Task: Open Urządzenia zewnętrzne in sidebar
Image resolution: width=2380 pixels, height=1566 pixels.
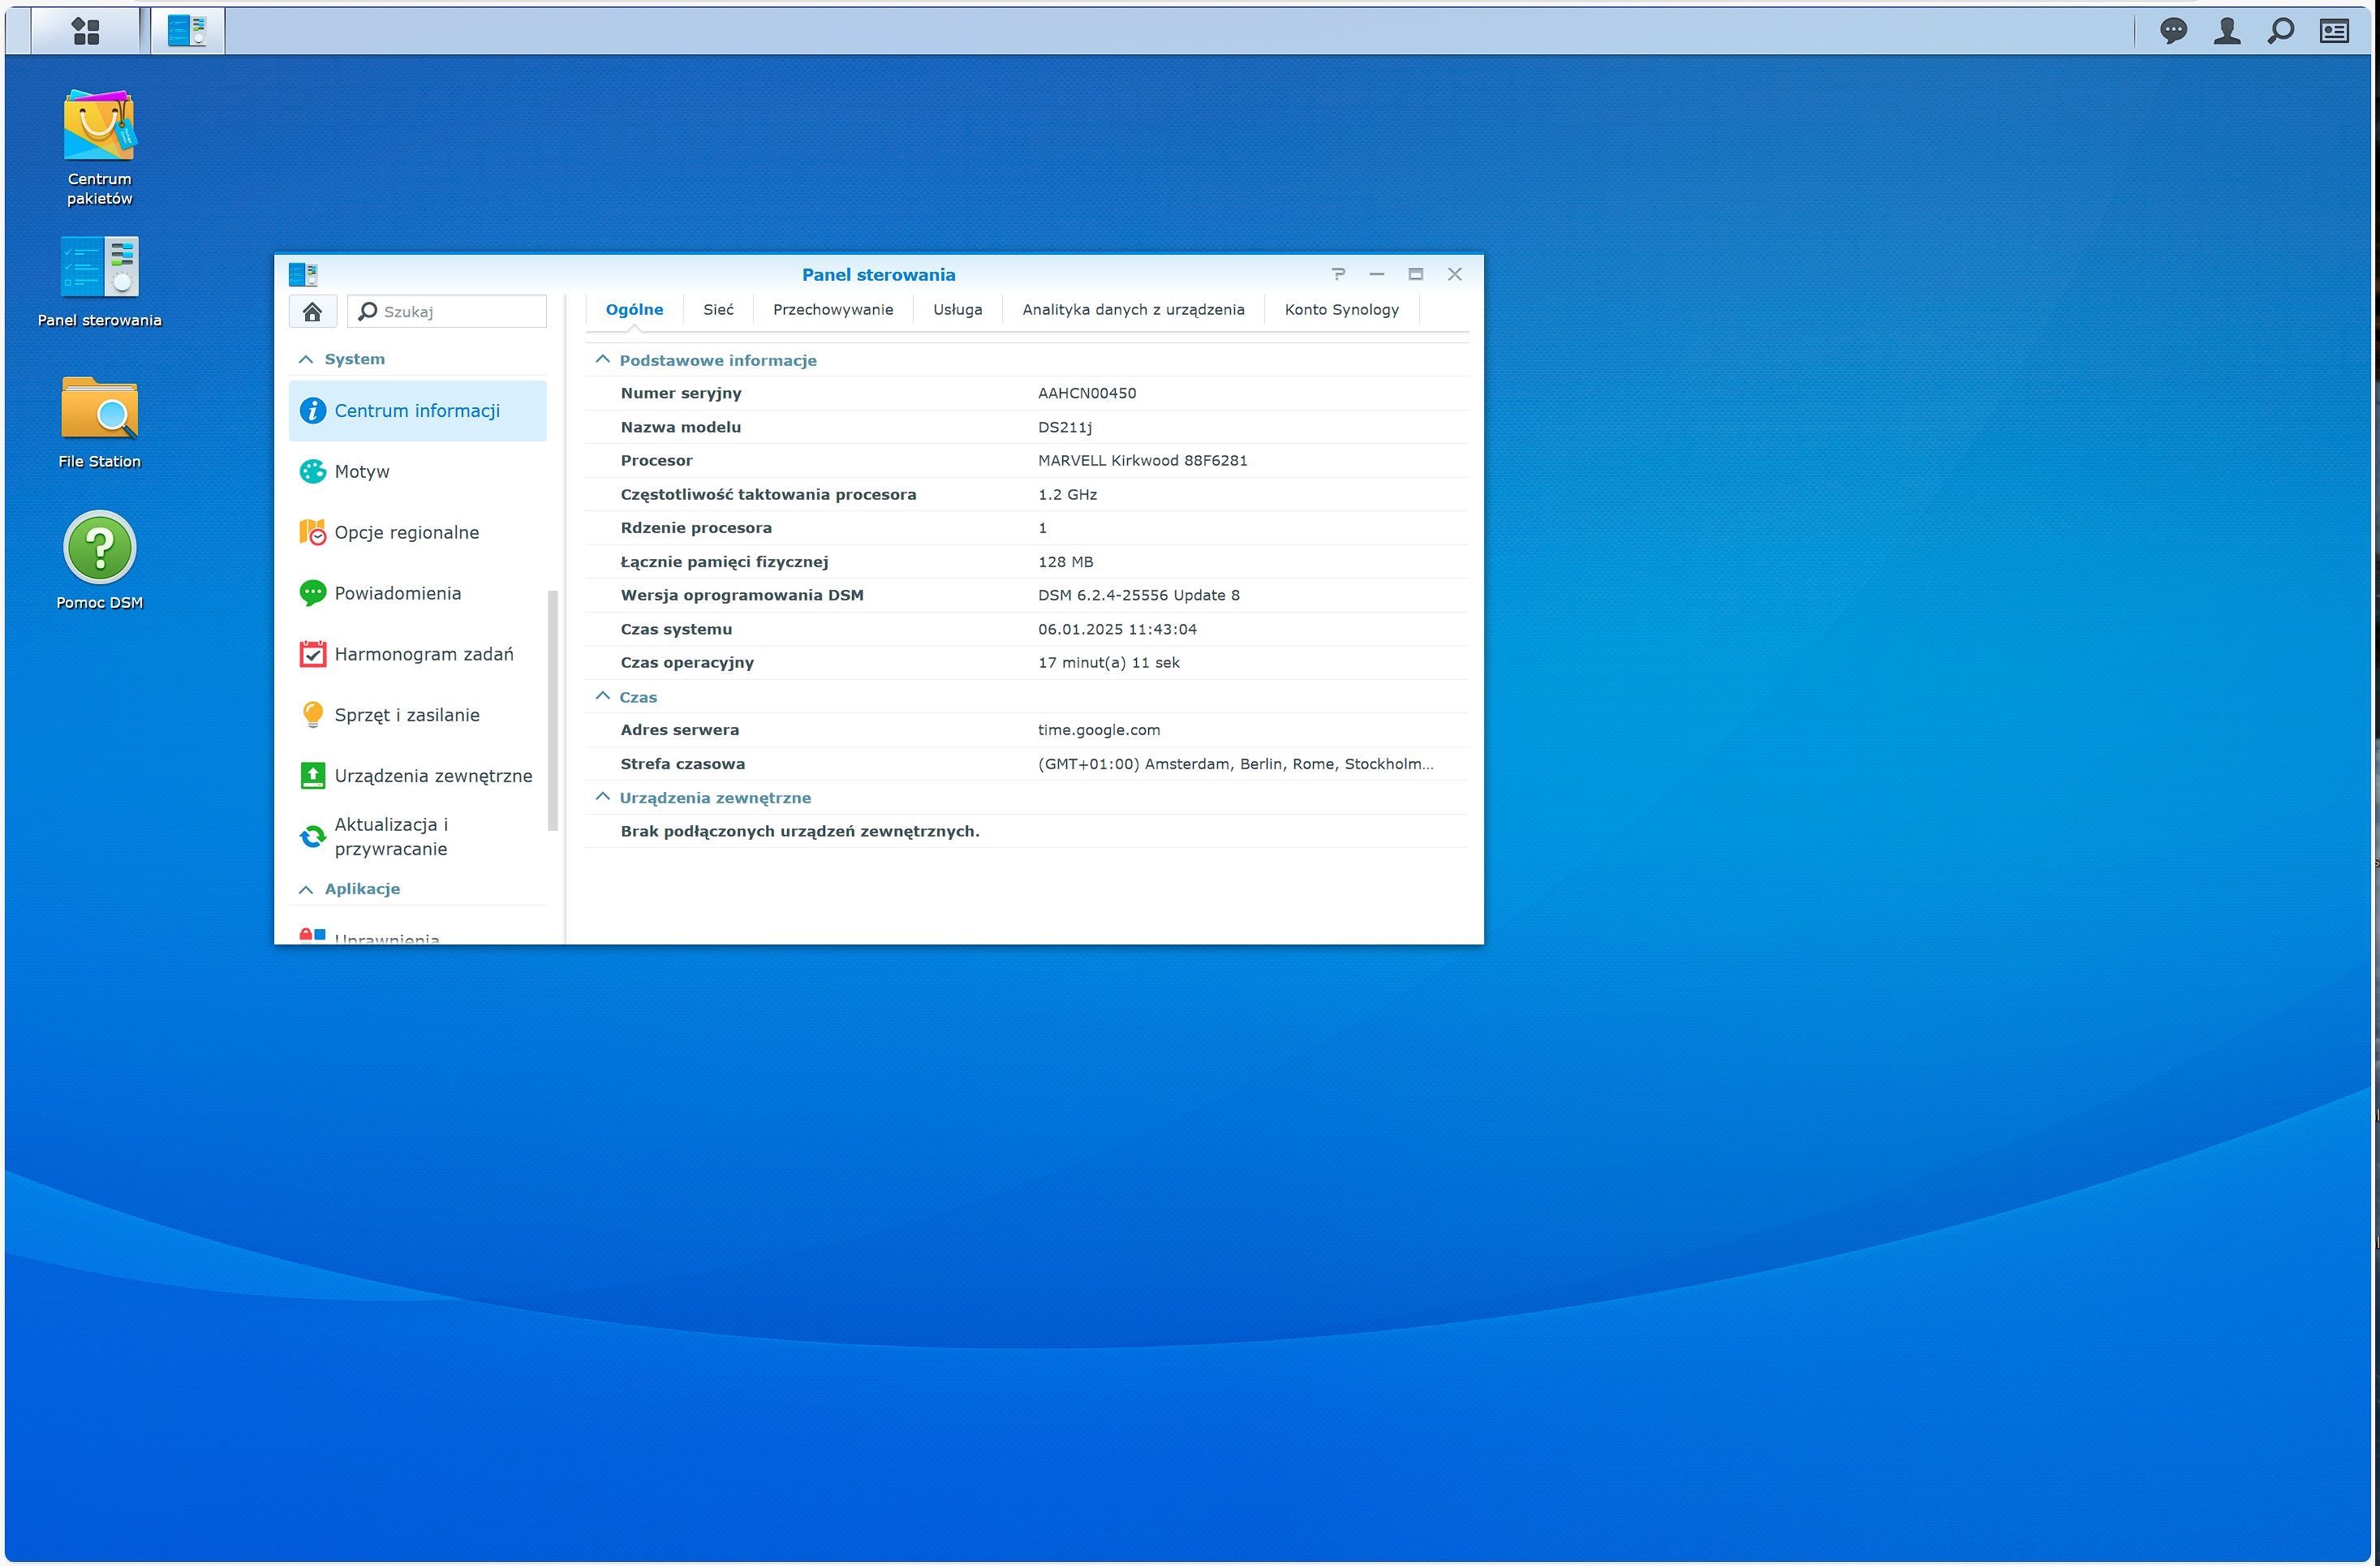Action: click(x=418, y=776)
